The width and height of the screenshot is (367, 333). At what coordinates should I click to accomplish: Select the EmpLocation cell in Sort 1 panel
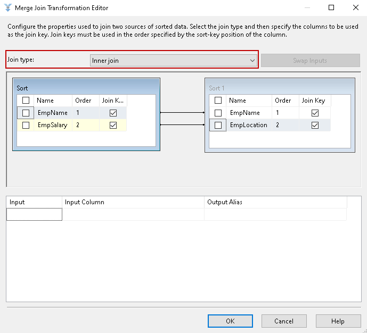(249, 125)
